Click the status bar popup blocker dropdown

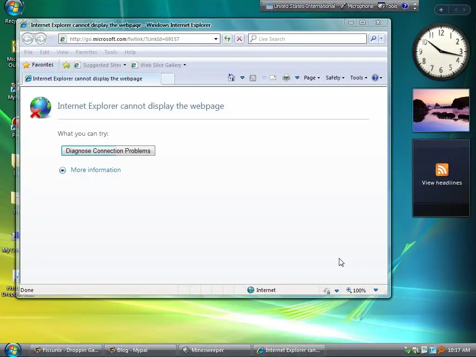pos(337,291)
